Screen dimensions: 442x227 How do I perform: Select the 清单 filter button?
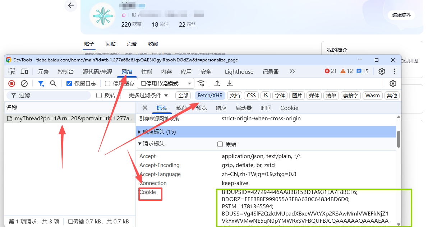pos(331,95)
